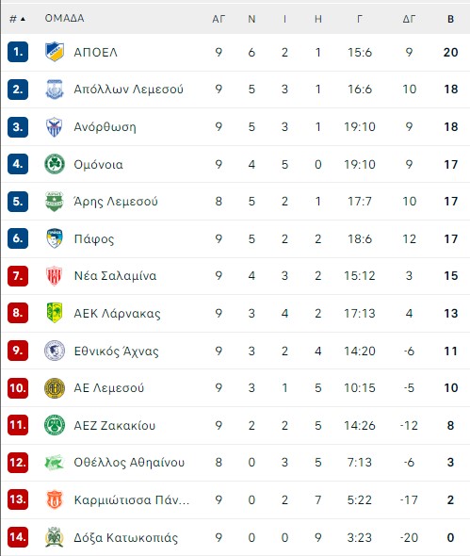Select the ΑΓ matches played header

pyautogui.click(x=219, y=19)
